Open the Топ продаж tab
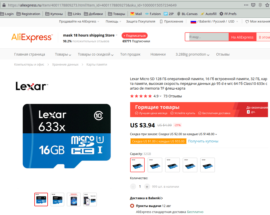The height and width of the screenshot is (215, 270). 130,55
